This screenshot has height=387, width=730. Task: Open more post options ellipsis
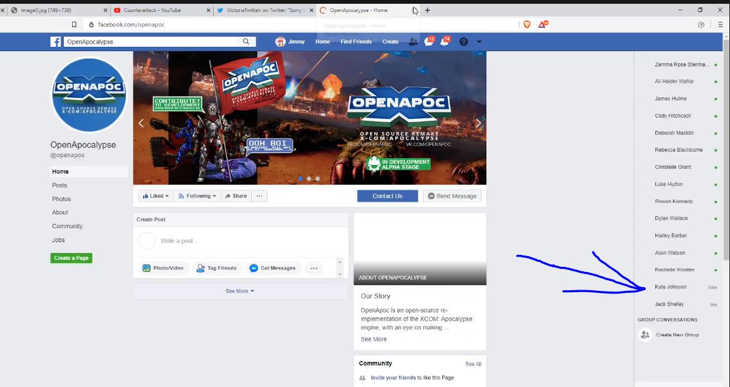click(314, 268)
